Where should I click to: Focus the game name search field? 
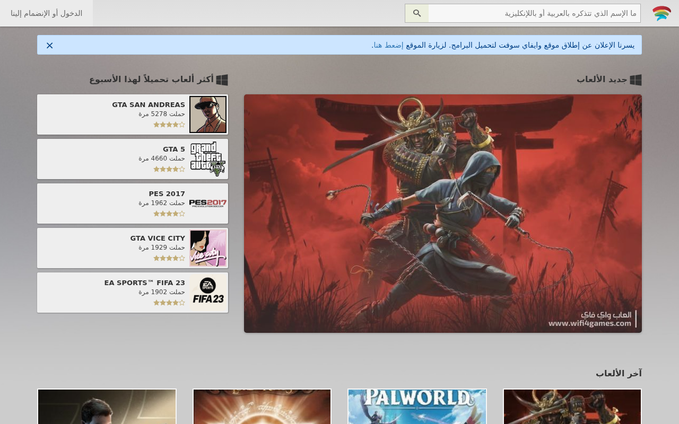click(x=534, y=13)
